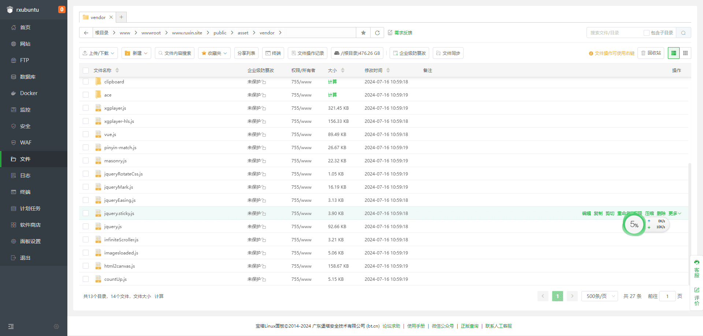Viewport: 703px width, 336px height.
Task: Sort by modified time arrows
Action: pyautogui.click(x=388, y=70)
